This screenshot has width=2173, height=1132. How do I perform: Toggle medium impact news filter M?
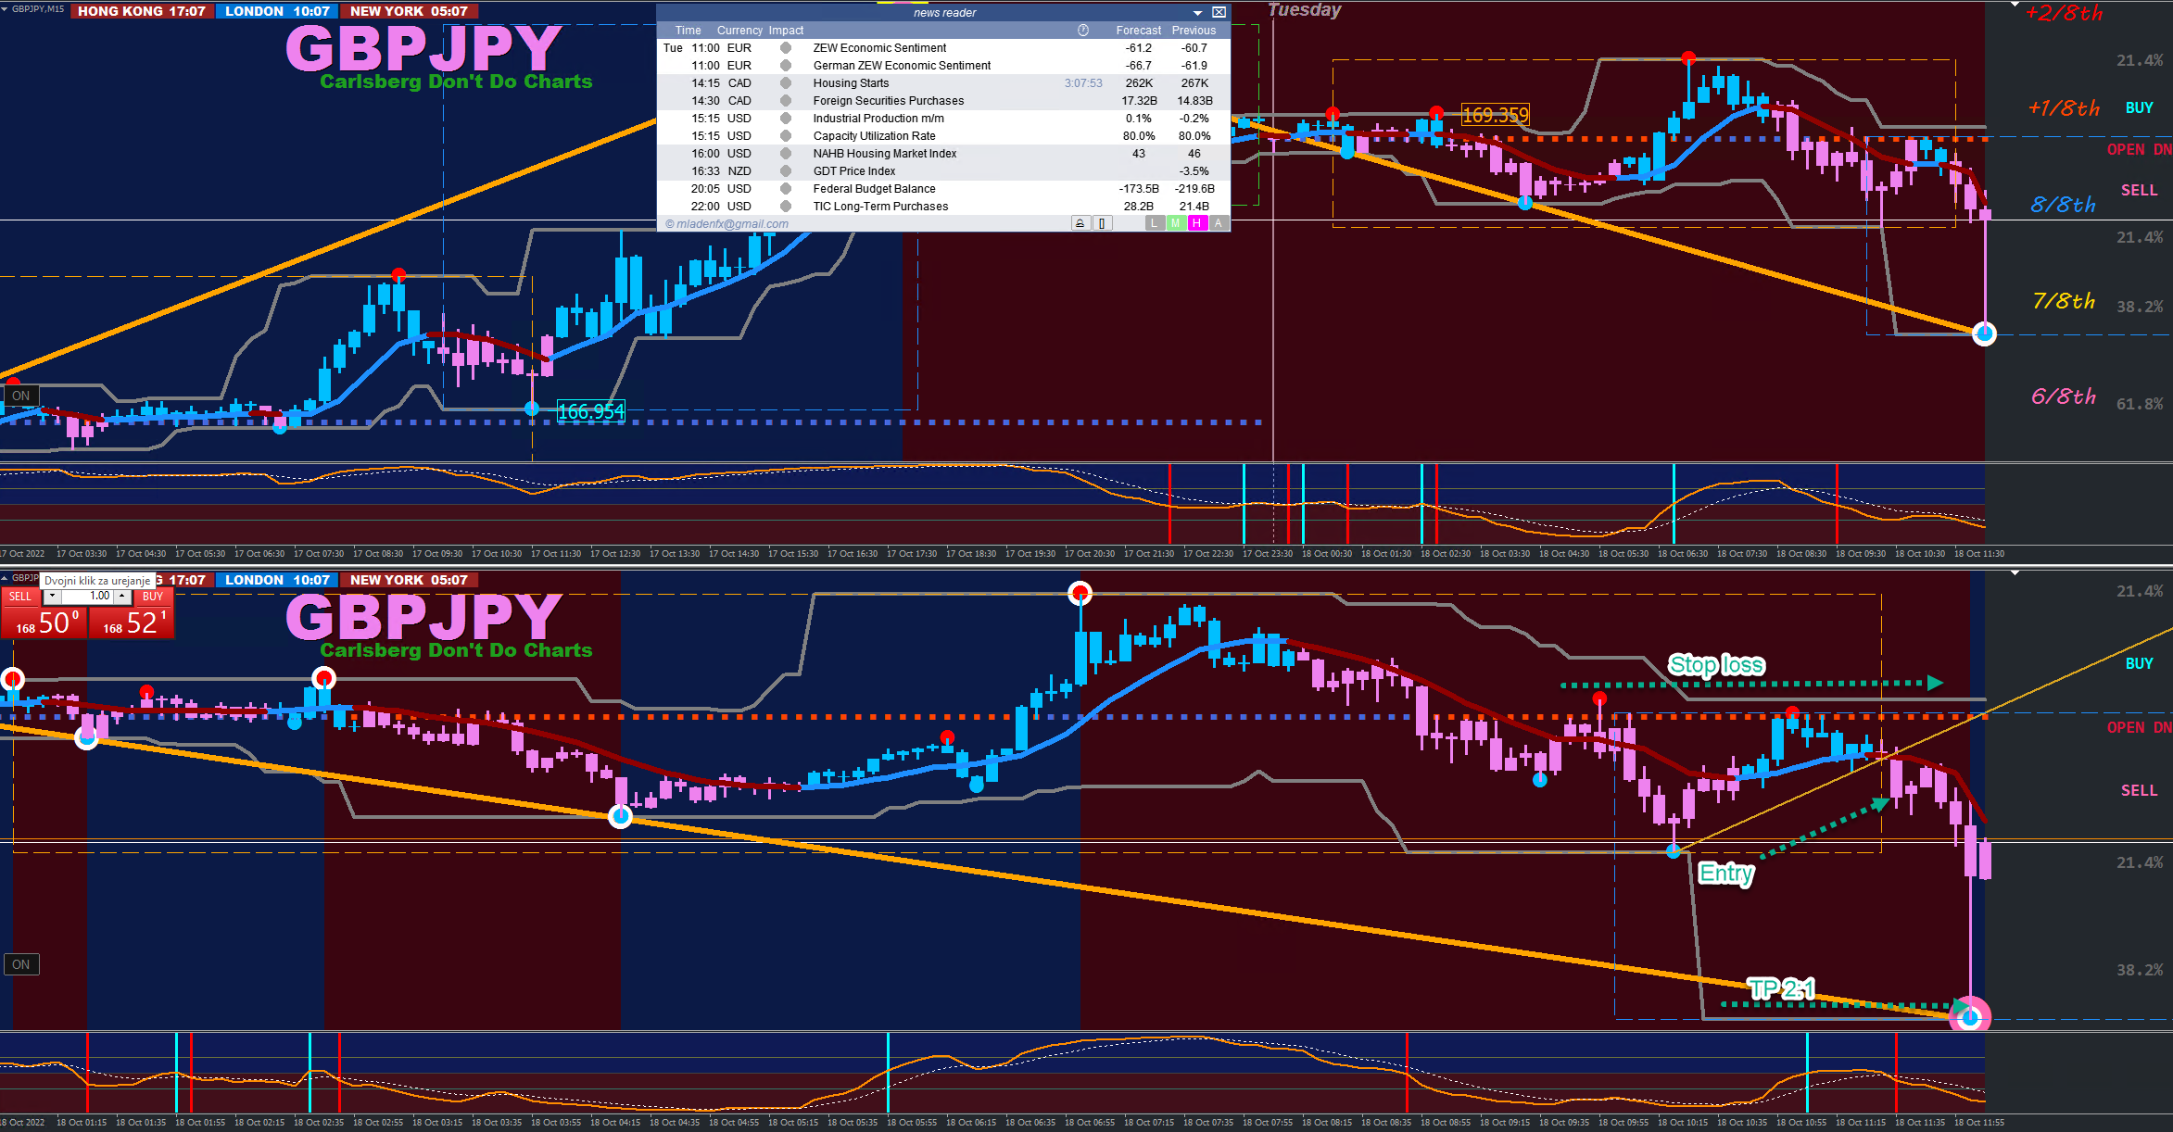1175,223
